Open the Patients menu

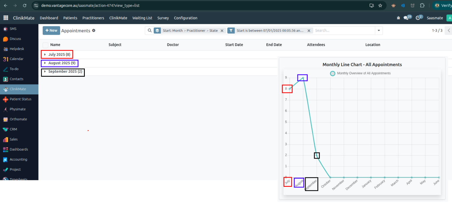point(70,18)
